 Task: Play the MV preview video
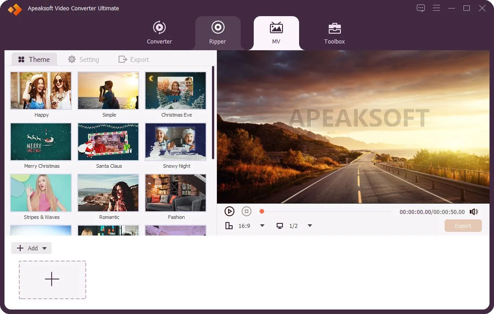(x=229, y=211)
